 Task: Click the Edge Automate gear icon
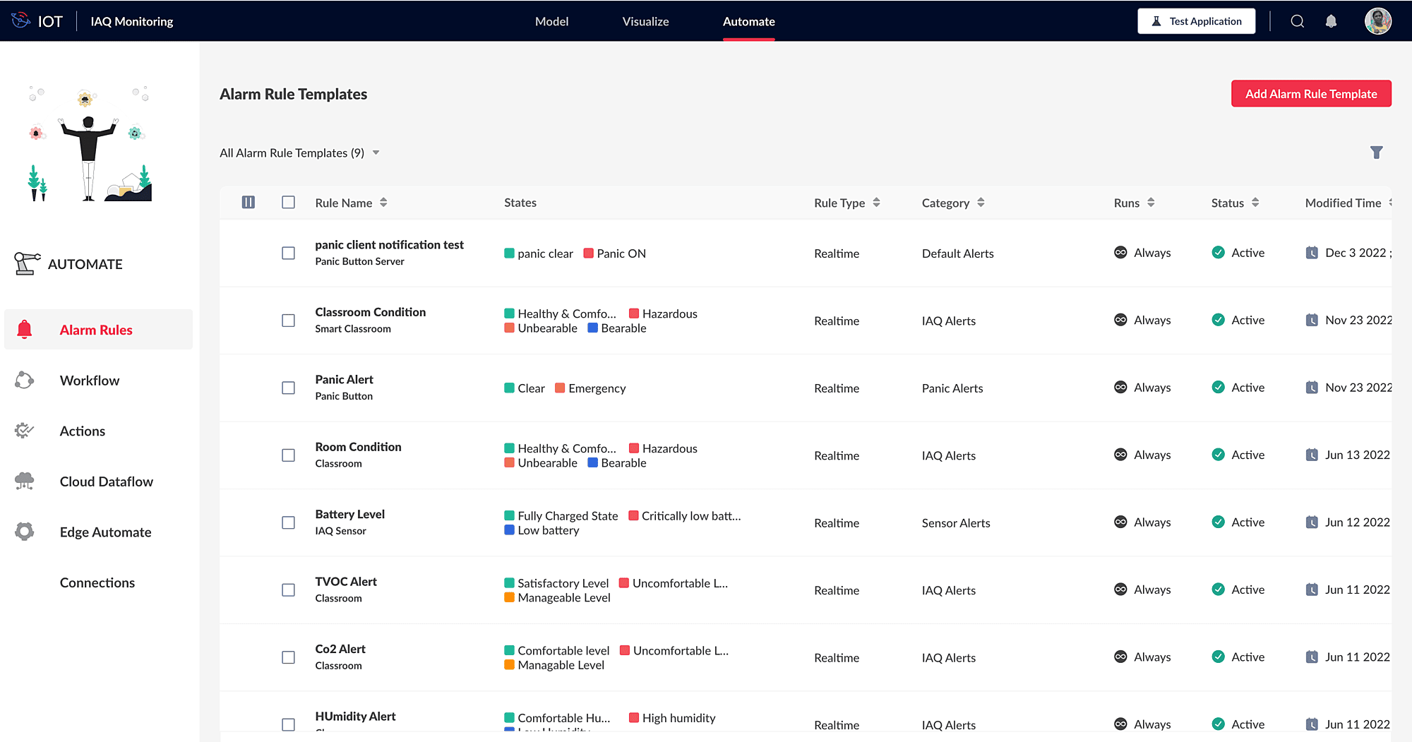click(25, 532)
